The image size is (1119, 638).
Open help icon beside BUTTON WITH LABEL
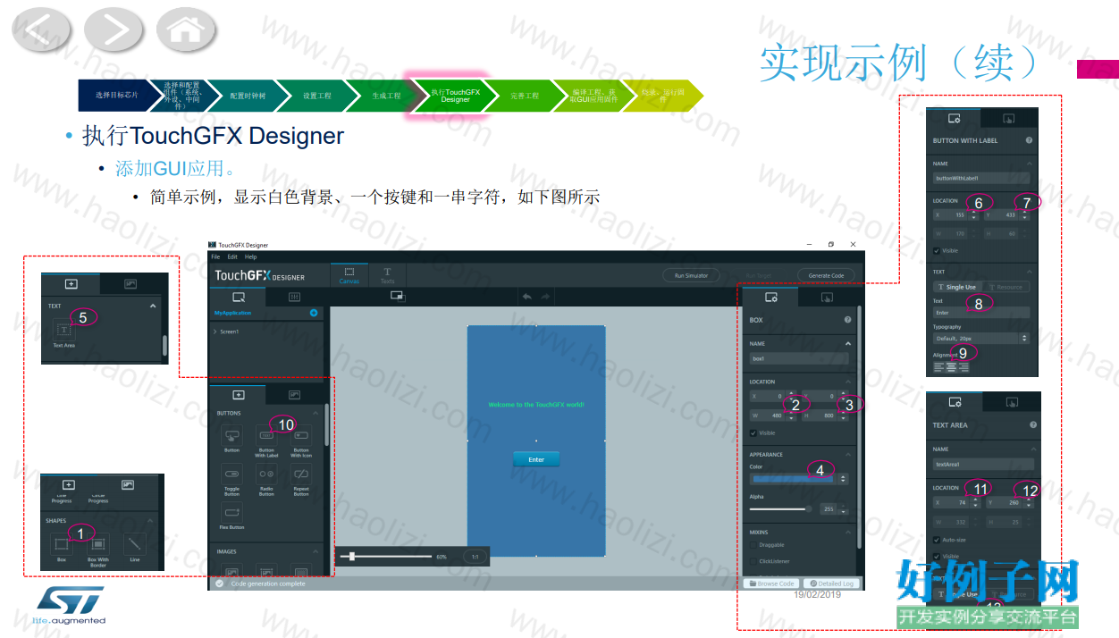tap(1030, 140)
